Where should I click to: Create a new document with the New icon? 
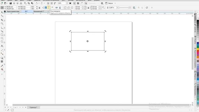(x=2, y=3)
